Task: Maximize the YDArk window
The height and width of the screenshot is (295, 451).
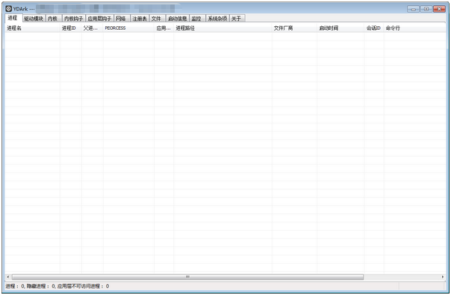Action: pos(426,9)
